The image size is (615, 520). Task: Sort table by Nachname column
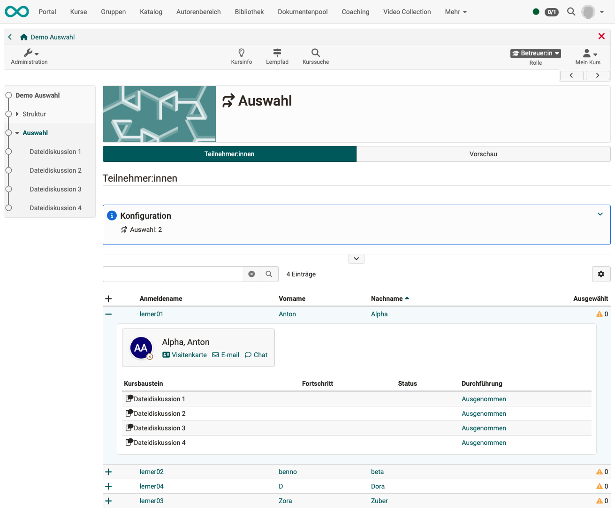click(x=387, y=298)
